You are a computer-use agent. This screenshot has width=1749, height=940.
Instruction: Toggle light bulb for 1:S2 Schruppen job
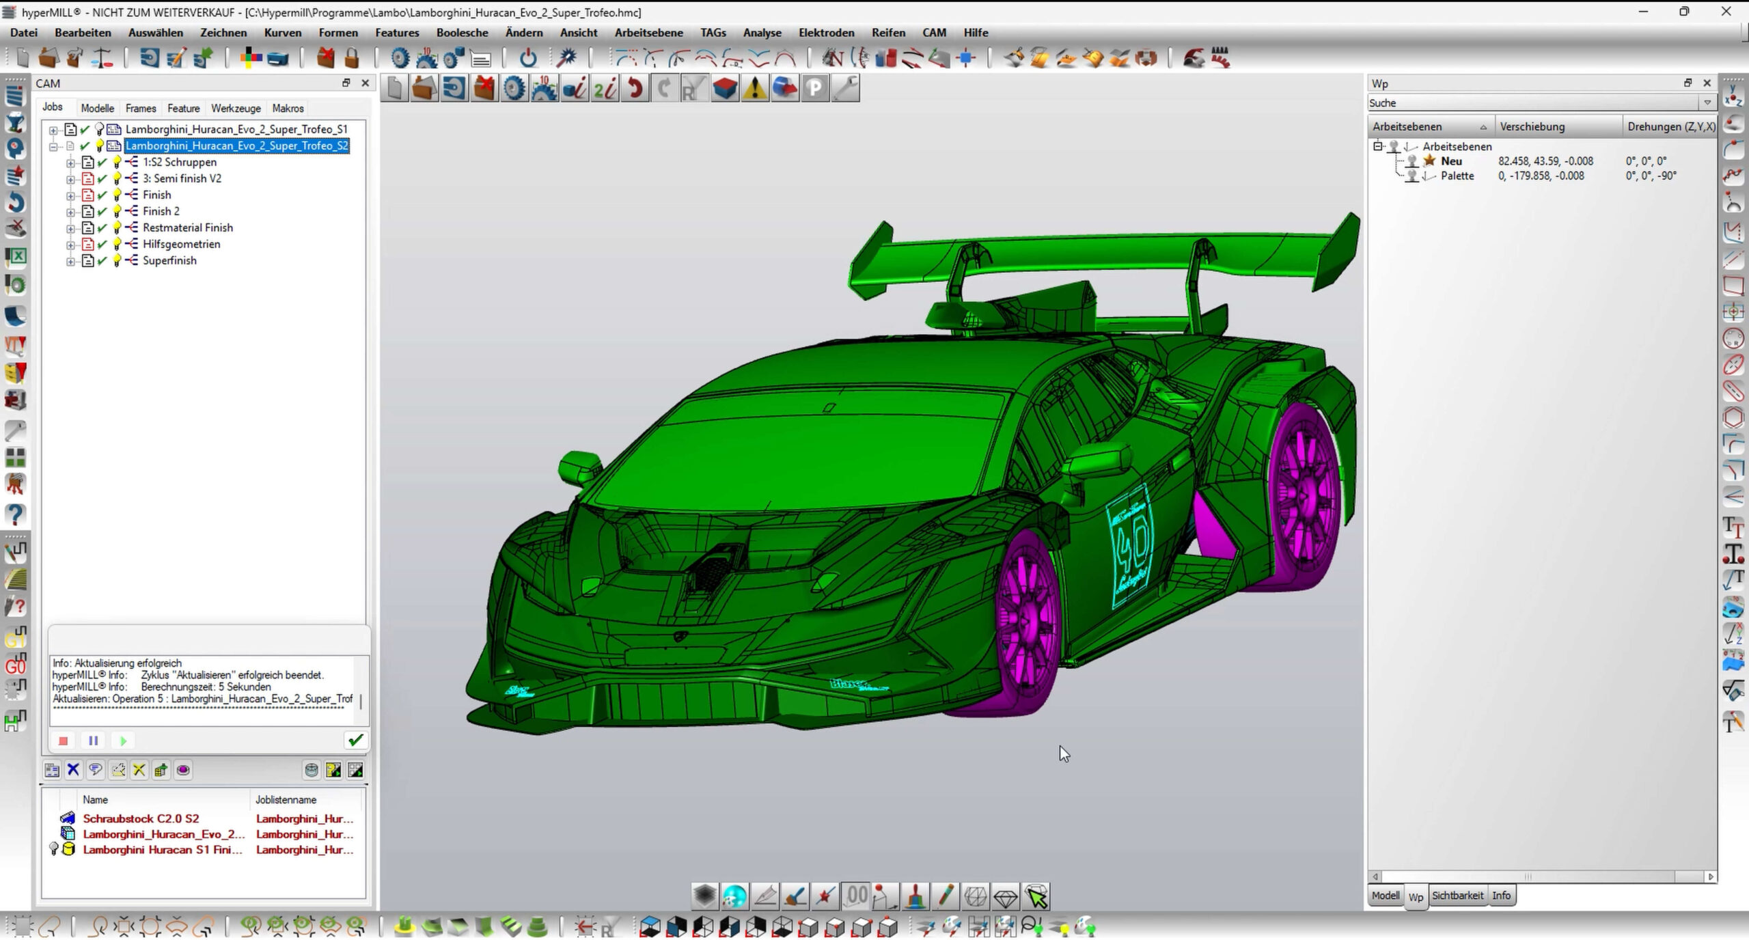click(x=117, y=162)
